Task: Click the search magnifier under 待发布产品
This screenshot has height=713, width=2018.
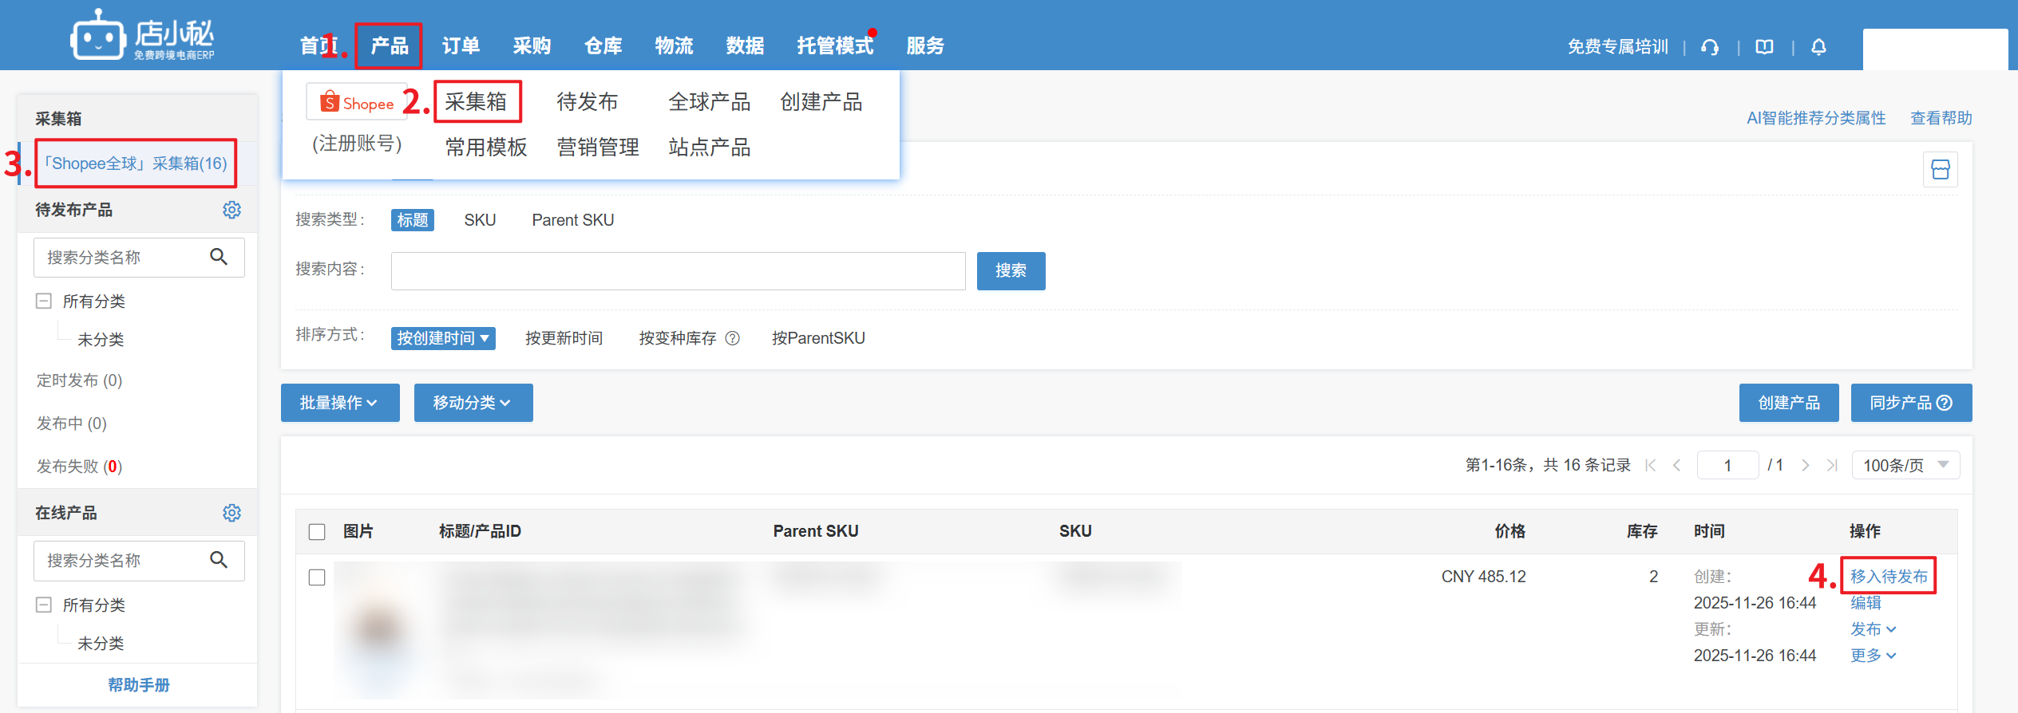Action: (219, 257)
